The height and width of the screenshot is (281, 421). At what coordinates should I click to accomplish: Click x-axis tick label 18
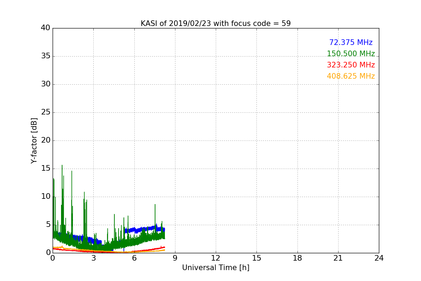coord(298,258)
